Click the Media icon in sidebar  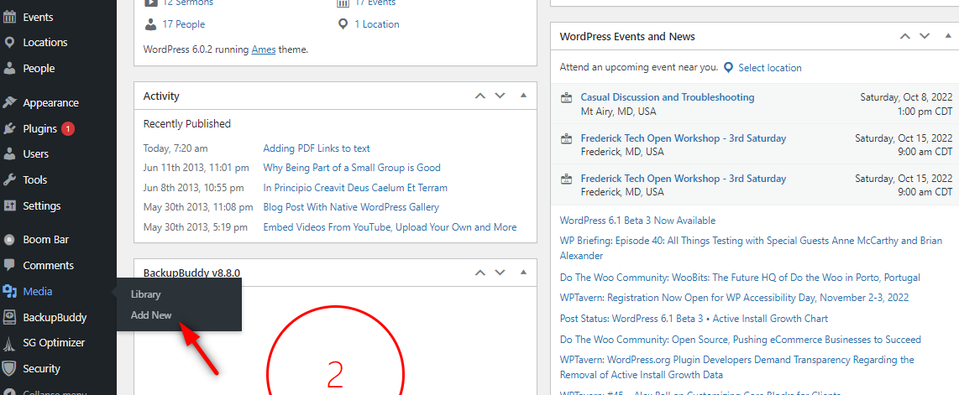tap(9, 292)
